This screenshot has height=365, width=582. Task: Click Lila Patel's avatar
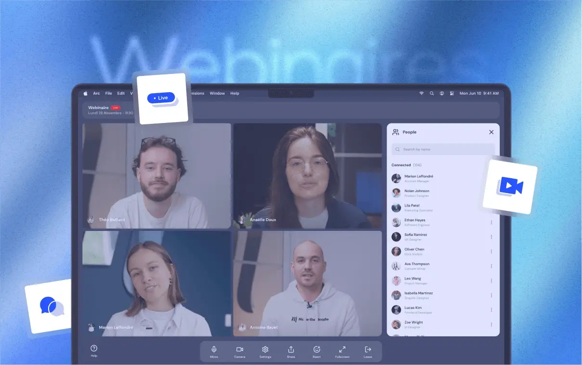pyautogui.click(x=396, y=207)
